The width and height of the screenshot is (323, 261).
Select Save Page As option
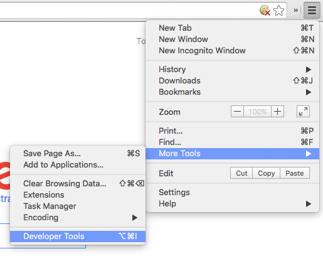click(x=78, y=154)
